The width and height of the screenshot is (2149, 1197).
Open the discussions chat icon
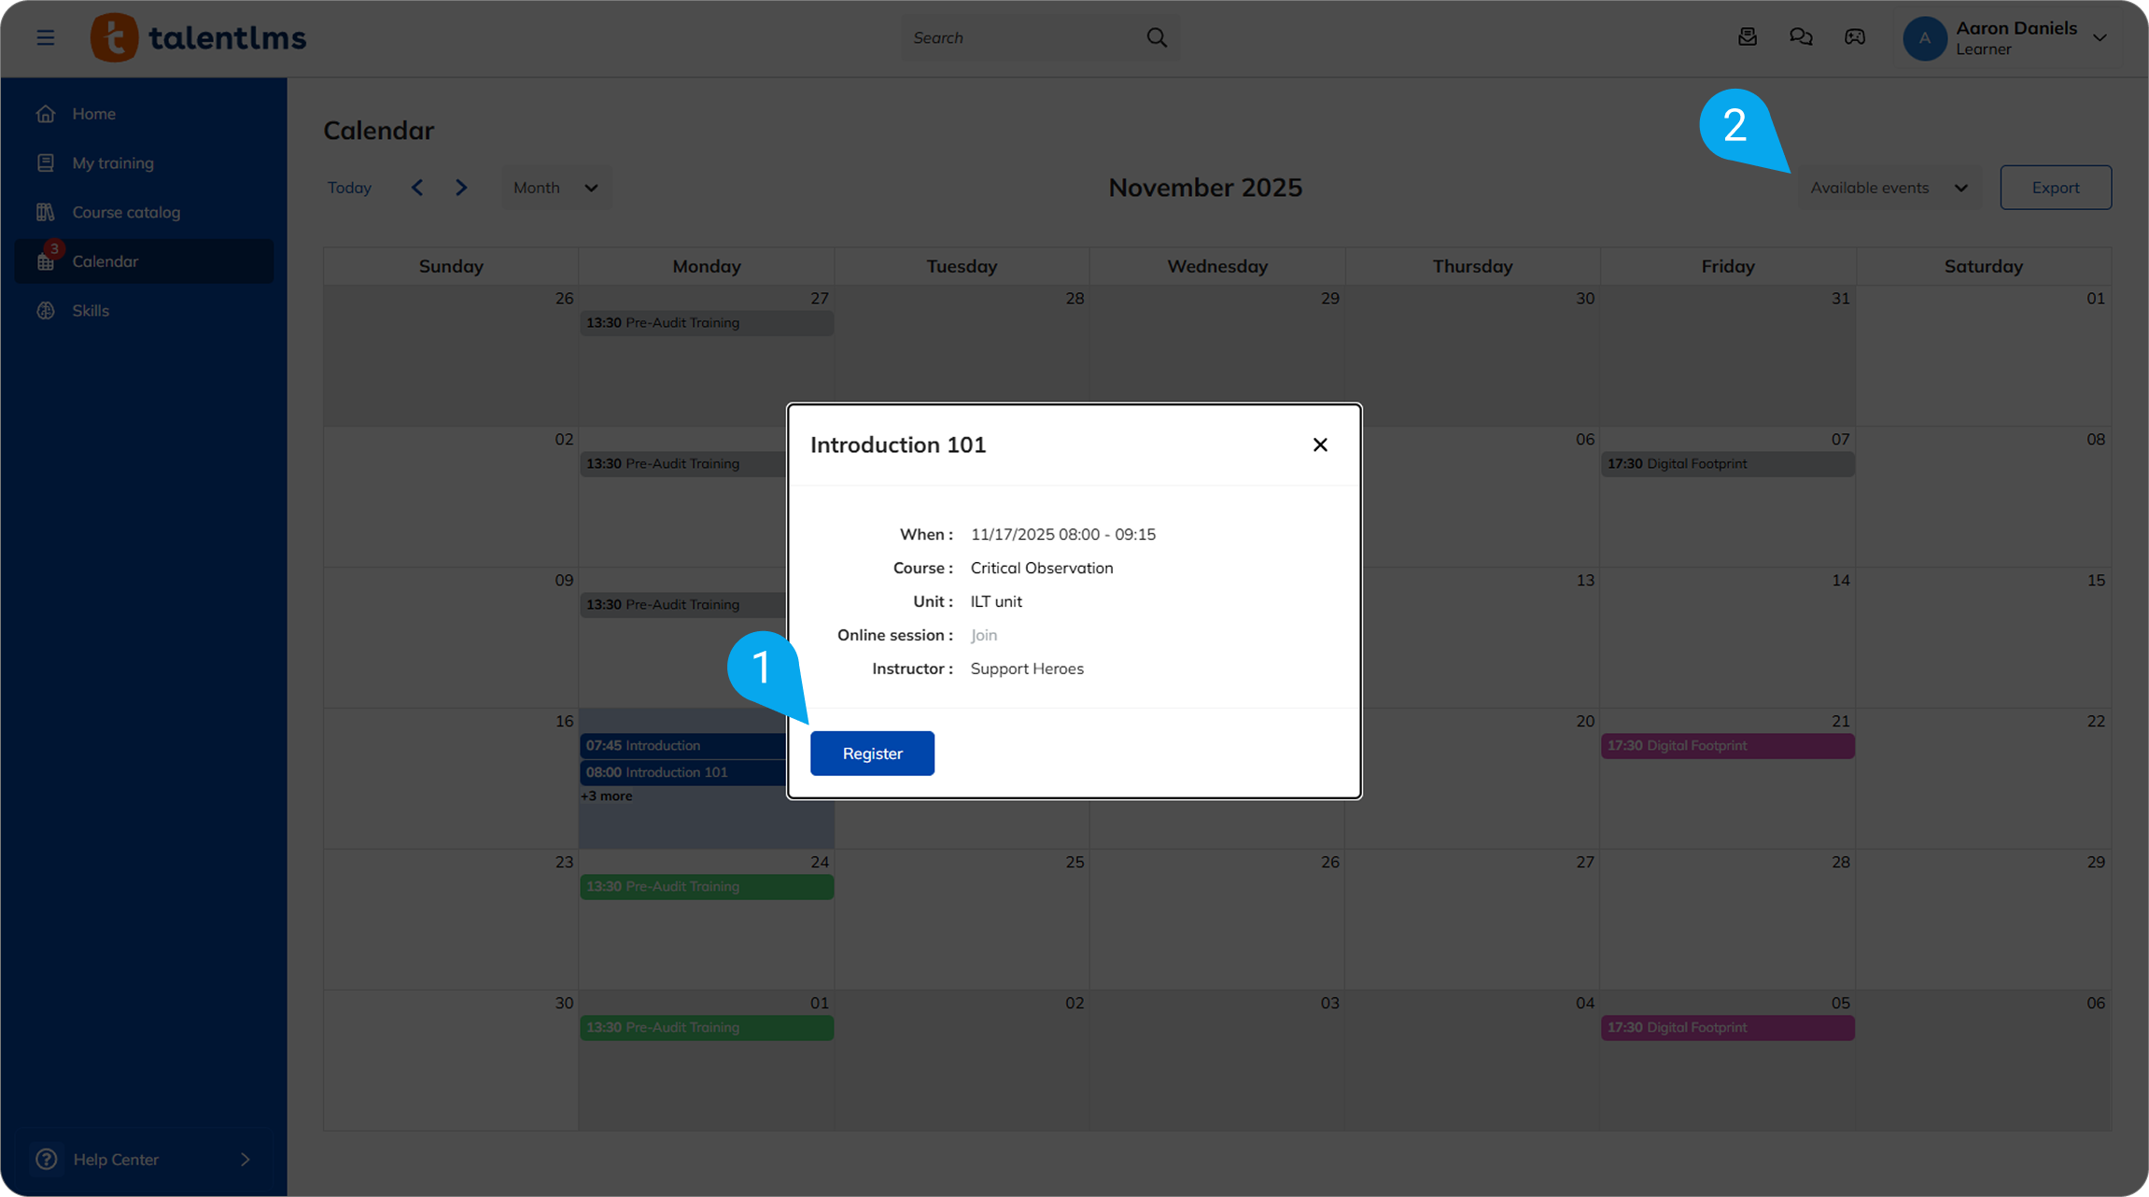click(1801, 37)
